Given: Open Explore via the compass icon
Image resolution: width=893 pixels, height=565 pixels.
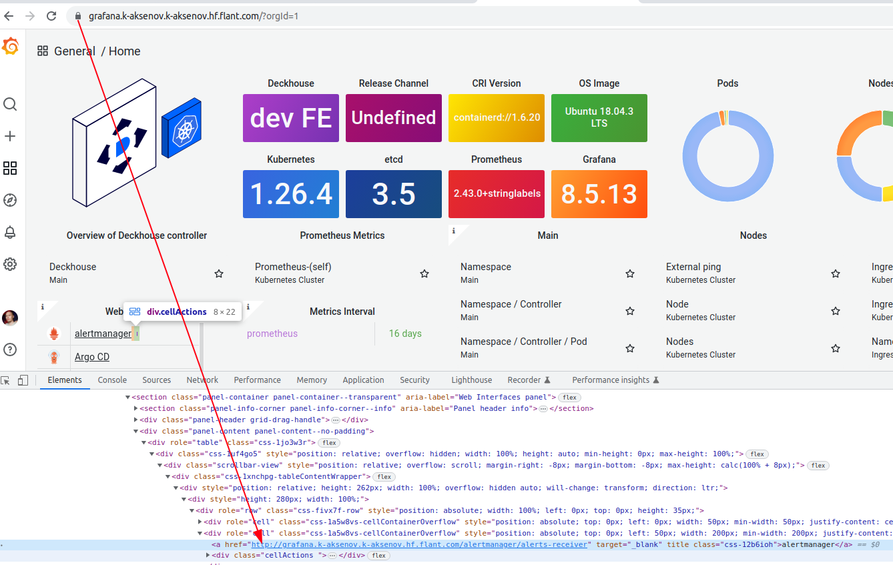Looking at the screenshot, I should click(10, 200).
